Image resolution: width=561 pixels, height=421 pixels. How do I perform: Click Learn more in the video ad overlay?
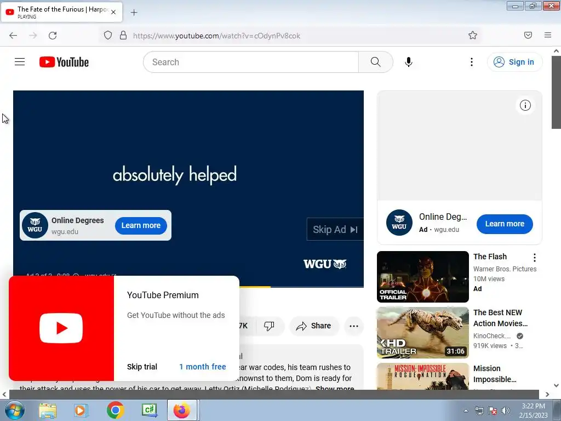141,225
